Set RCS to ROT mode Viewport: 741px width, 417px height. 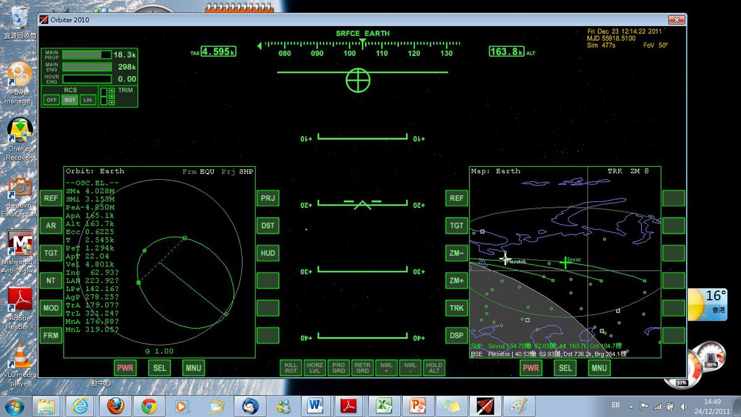pos(70,100)
